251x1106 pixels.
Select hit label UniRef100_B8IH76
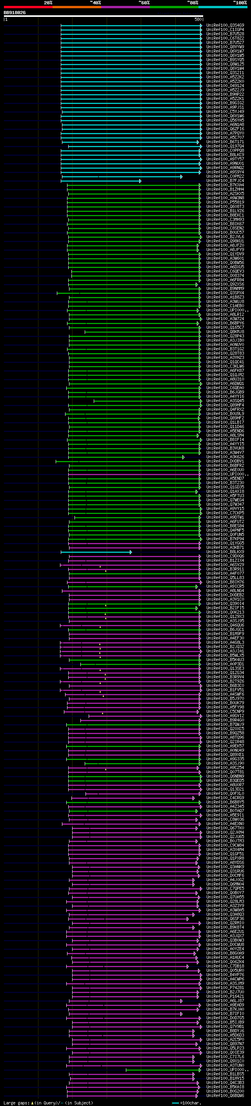pyautogui.click(x=225, y=582)
